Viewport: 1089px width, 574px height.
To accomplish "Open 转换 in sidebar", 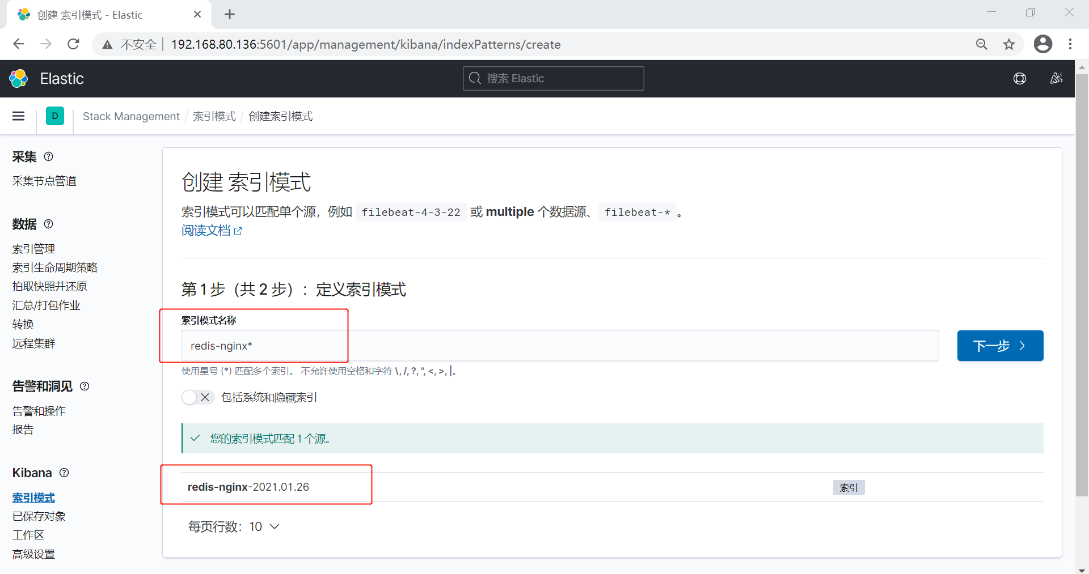I will pyautogui.click(x=23, y=324).
